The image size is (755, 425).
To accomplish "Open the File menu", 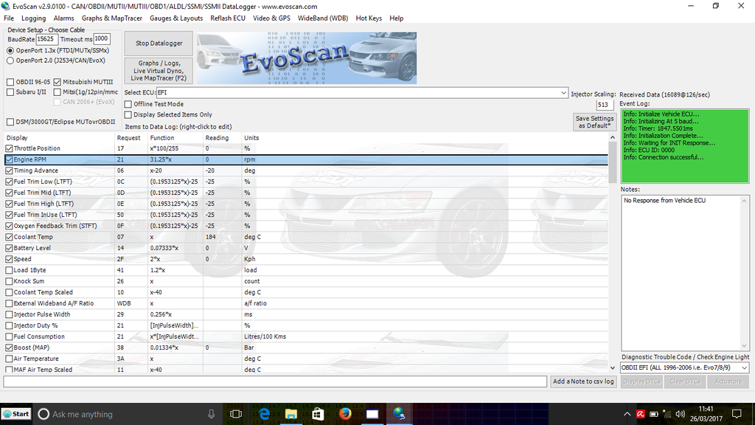I will pyautogui.click(x=9, y=18).
